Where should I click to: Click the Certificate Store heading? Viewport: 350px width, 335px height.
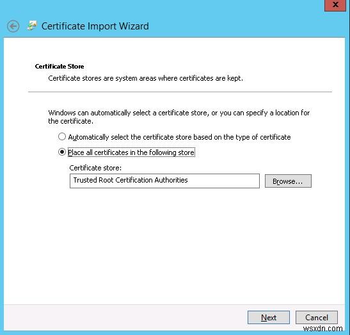[x=60, y=67]
